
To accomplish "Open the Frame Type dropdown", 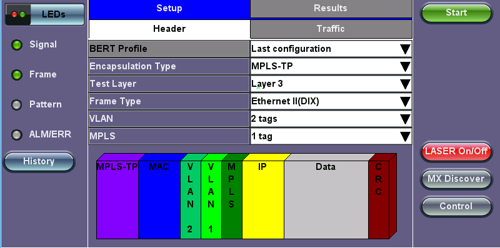I will click(x=331, y=101).
